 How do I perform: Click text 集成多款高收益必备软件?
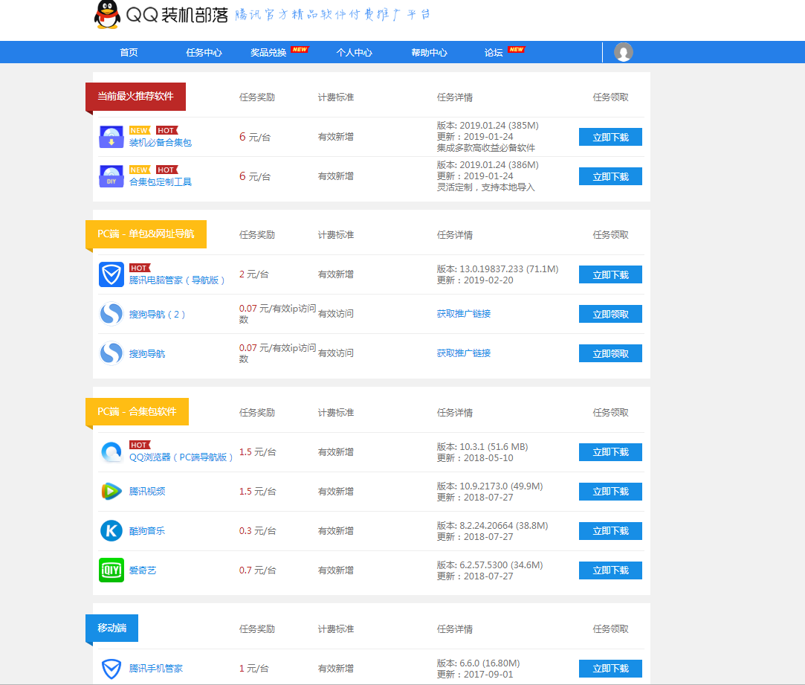[485, 148]
